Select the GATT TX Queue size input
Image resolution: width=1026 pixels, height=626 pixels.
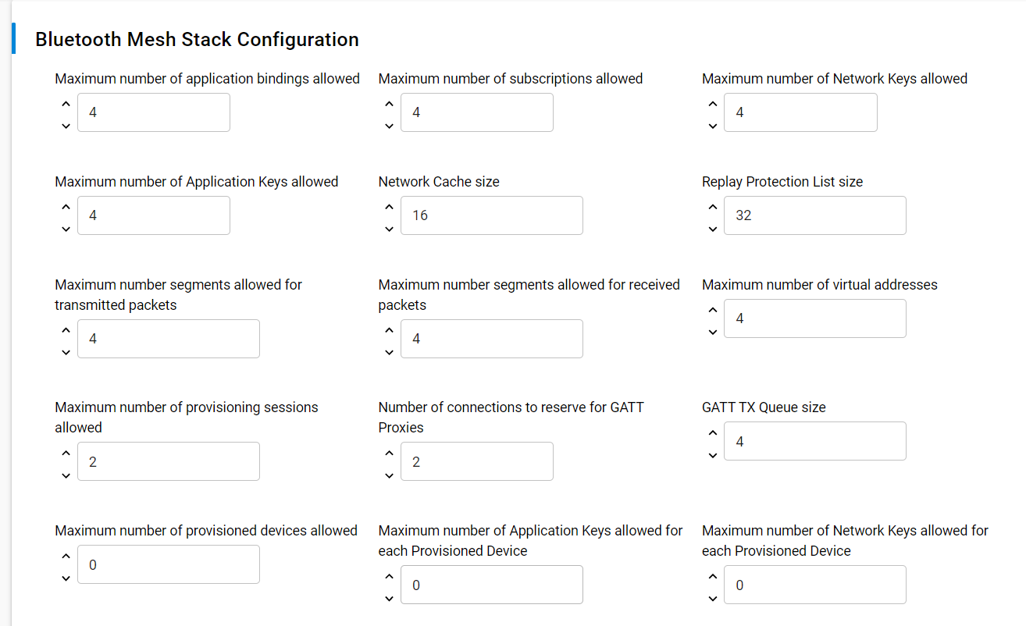[815, 441]
